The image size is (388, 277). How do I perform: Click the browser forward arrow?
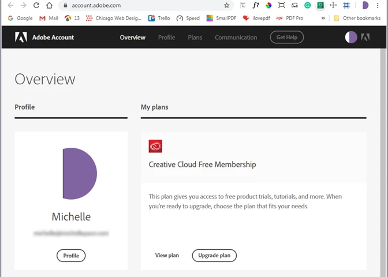tap(23, 5)
